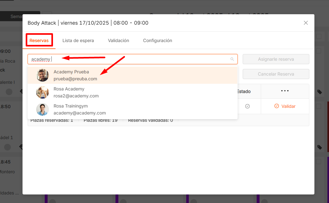Go to the Configuración tab
This screenshot has width=329, height=203.
157,40
